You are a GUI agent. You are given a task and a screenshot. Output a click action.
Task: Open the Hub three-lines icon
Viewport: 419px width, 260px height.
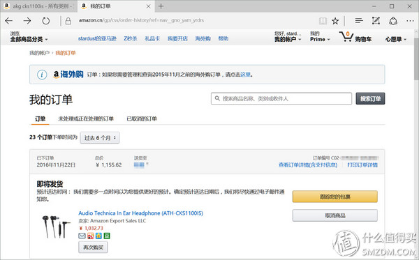pos(359,20)
